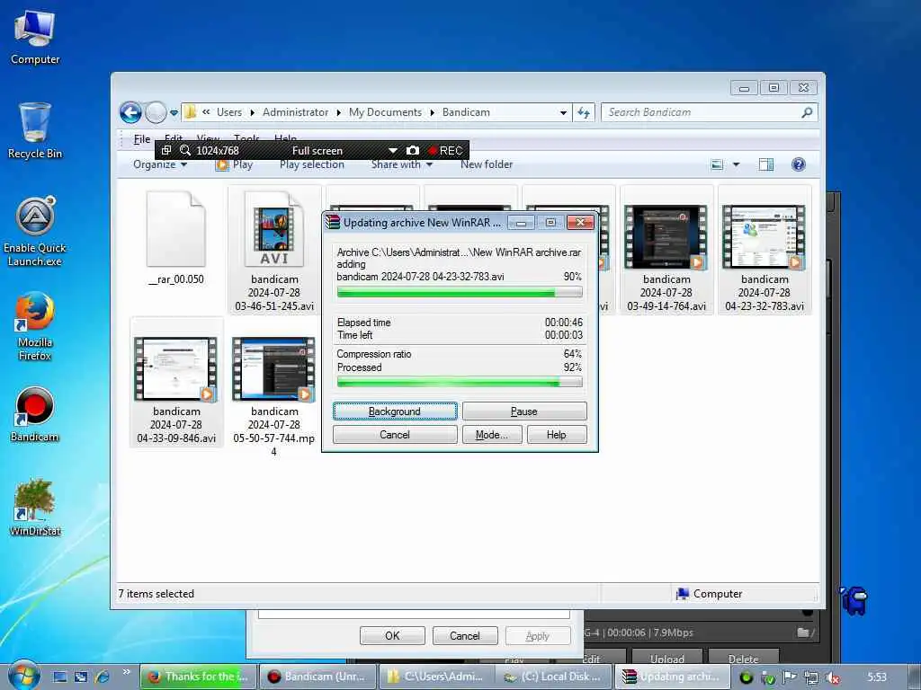
Task: Click the Bandicam camera screenshot icon
Action: coord(412,151)
